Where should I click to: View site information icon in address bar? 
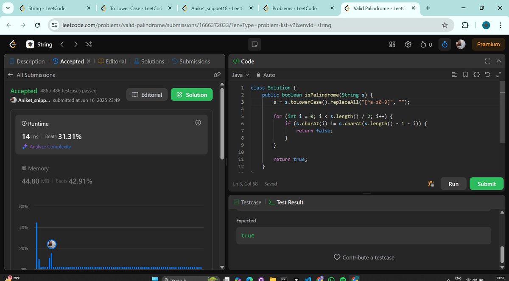pos(54,25)
